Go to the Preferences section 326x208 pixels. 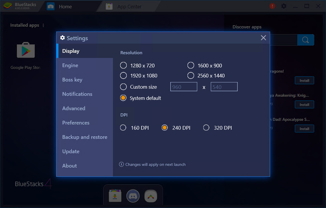coord(85,123)
